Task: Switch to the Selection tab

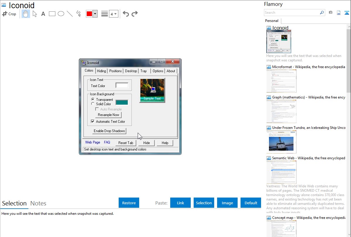Action: click(14, 203)
